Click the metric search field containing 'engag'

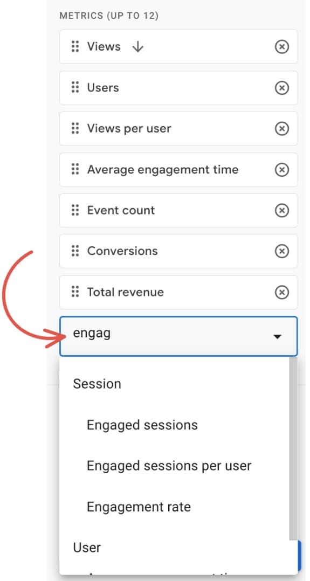(178, 336)
